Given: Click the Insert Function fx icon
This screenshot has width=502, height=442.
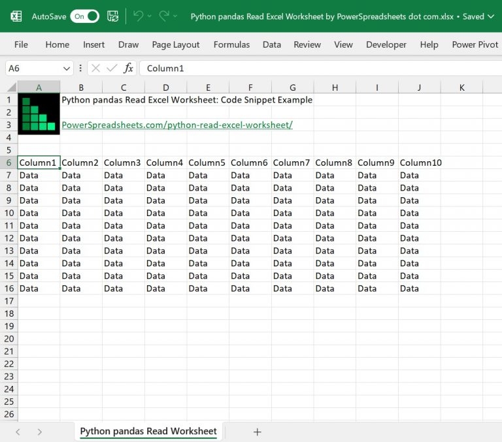Looking at the screenshot, I should click(129, 68).
